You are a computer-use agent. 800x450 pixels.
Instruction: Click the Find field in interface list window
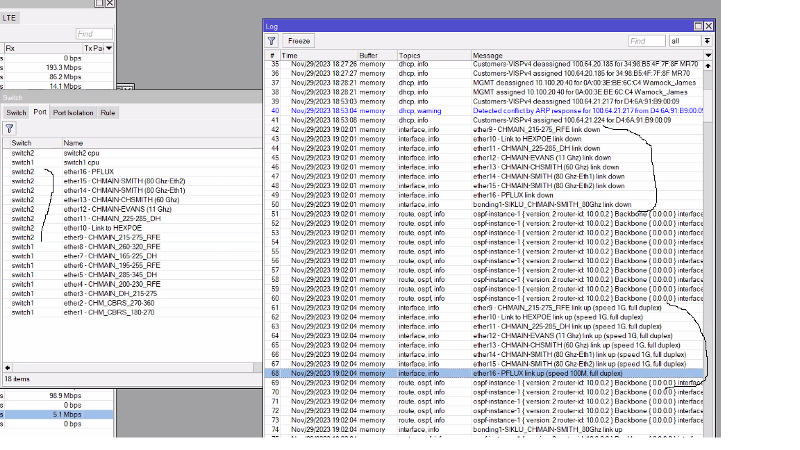coord(94,33)
